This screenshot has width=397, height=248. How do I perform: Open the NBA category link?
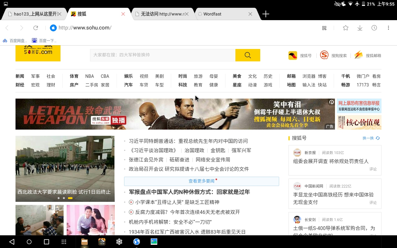[90, 76]
